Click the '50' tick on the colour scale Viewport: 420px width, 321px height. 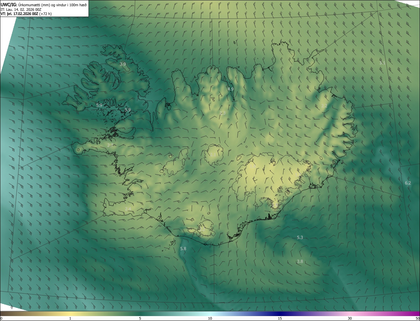pyautogui.click(x=417, y=318)
